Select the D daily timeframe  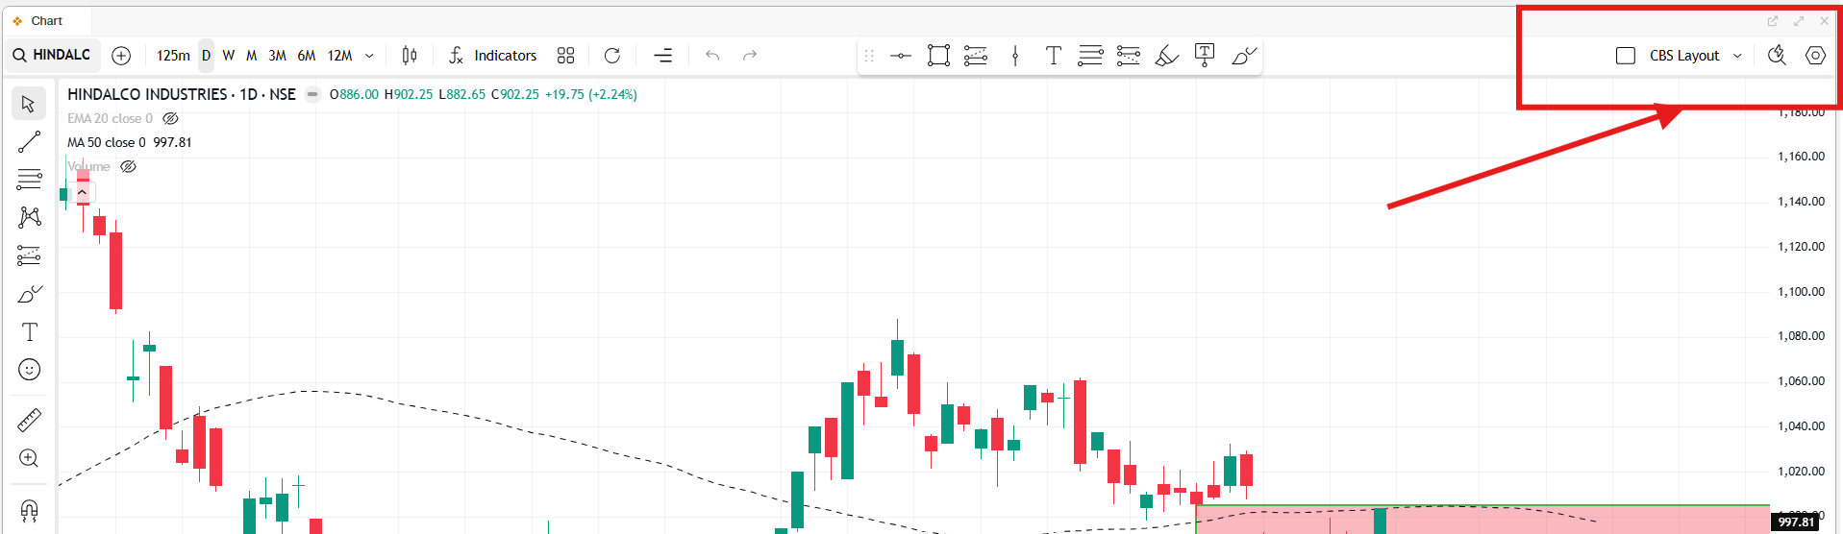coord(206,56)
